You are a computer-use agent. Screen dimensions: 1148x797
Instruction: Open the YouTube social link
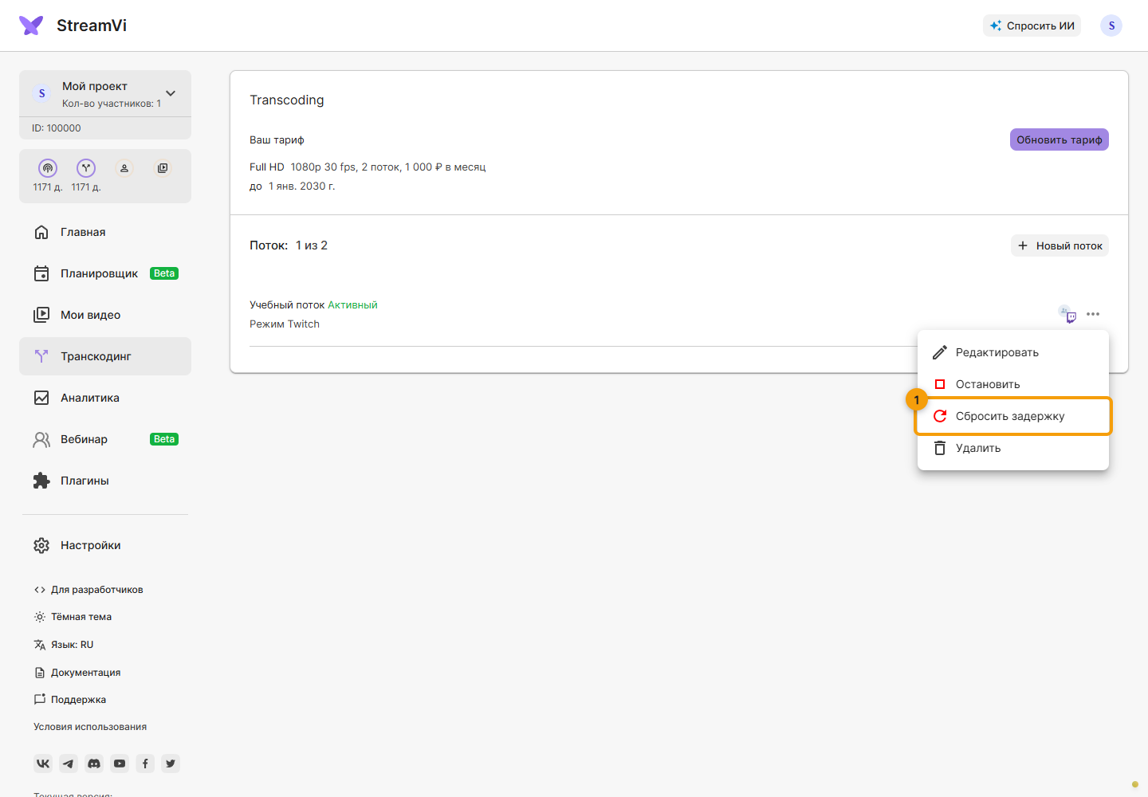coord(120,764)
